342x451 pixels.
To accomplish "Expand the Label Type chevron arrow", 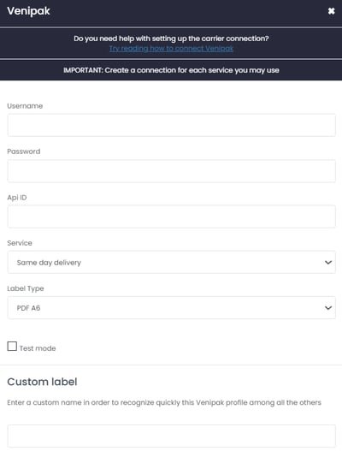I will pyautogui.click(x=328, y=308).
